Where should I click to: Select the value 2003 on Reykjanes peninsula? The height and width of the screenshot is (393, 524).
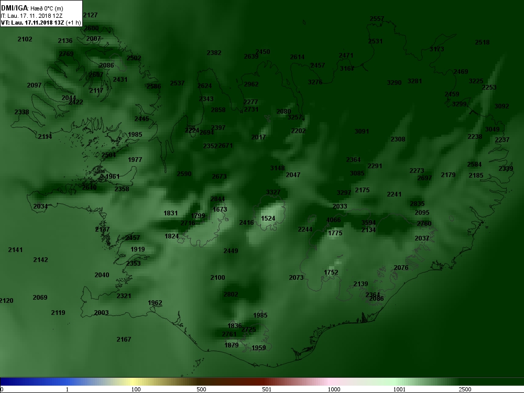(x=101, y=312)
